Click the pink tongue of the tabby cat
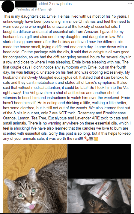The width and height of the screenshot is (134, 214). [x=31, y=207]
